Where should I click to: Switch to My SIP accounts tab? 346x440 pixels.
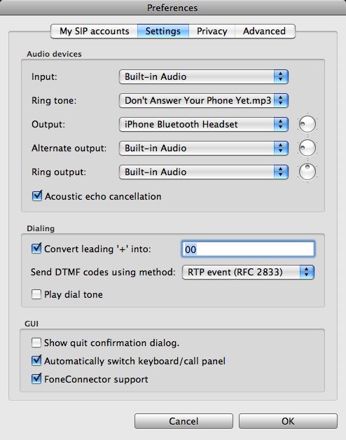(x=95, y=31)
